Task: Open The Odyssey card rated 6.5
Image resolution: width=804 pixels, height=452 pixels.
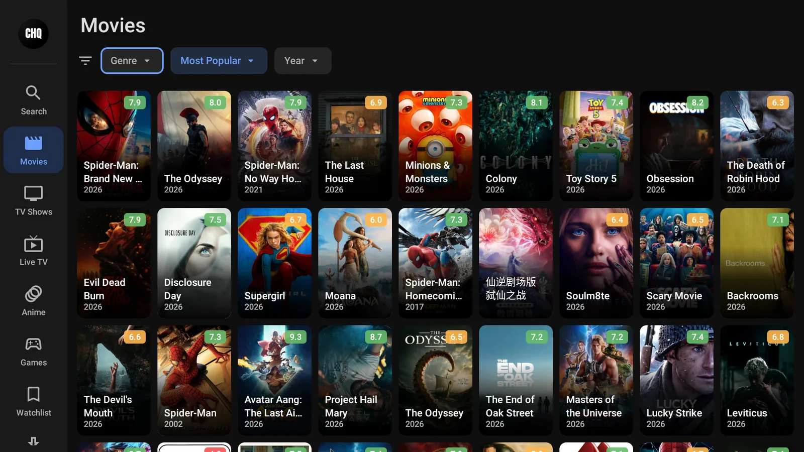Action: click(436, 380)
